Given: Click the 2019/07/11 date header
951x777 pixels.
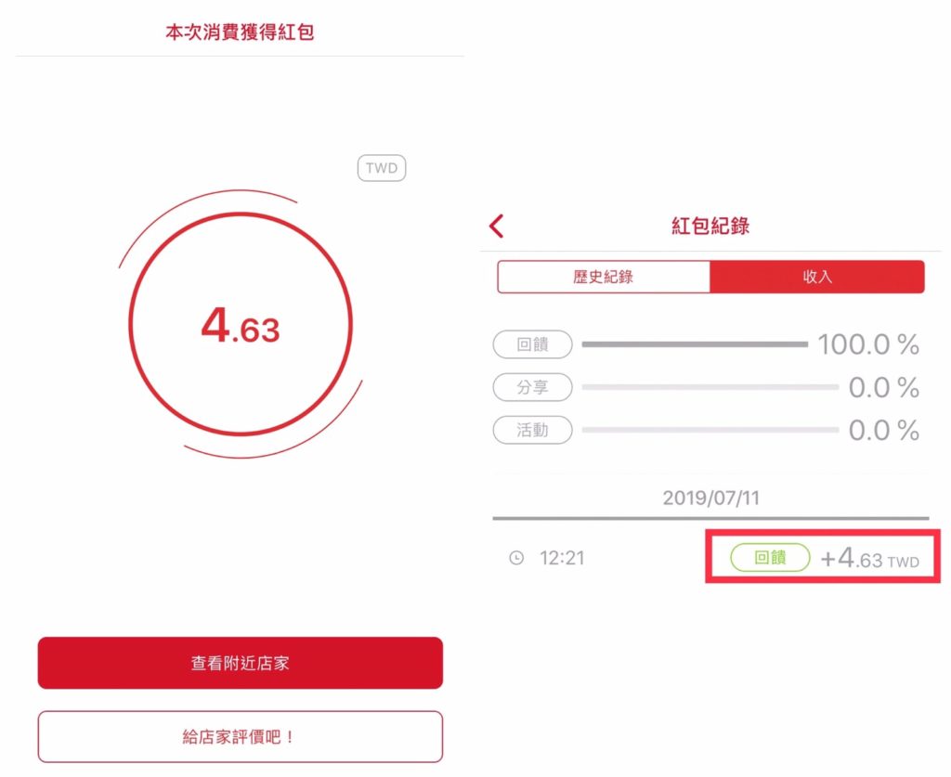Looking at the screenshot, I should [x=710, y=499].
